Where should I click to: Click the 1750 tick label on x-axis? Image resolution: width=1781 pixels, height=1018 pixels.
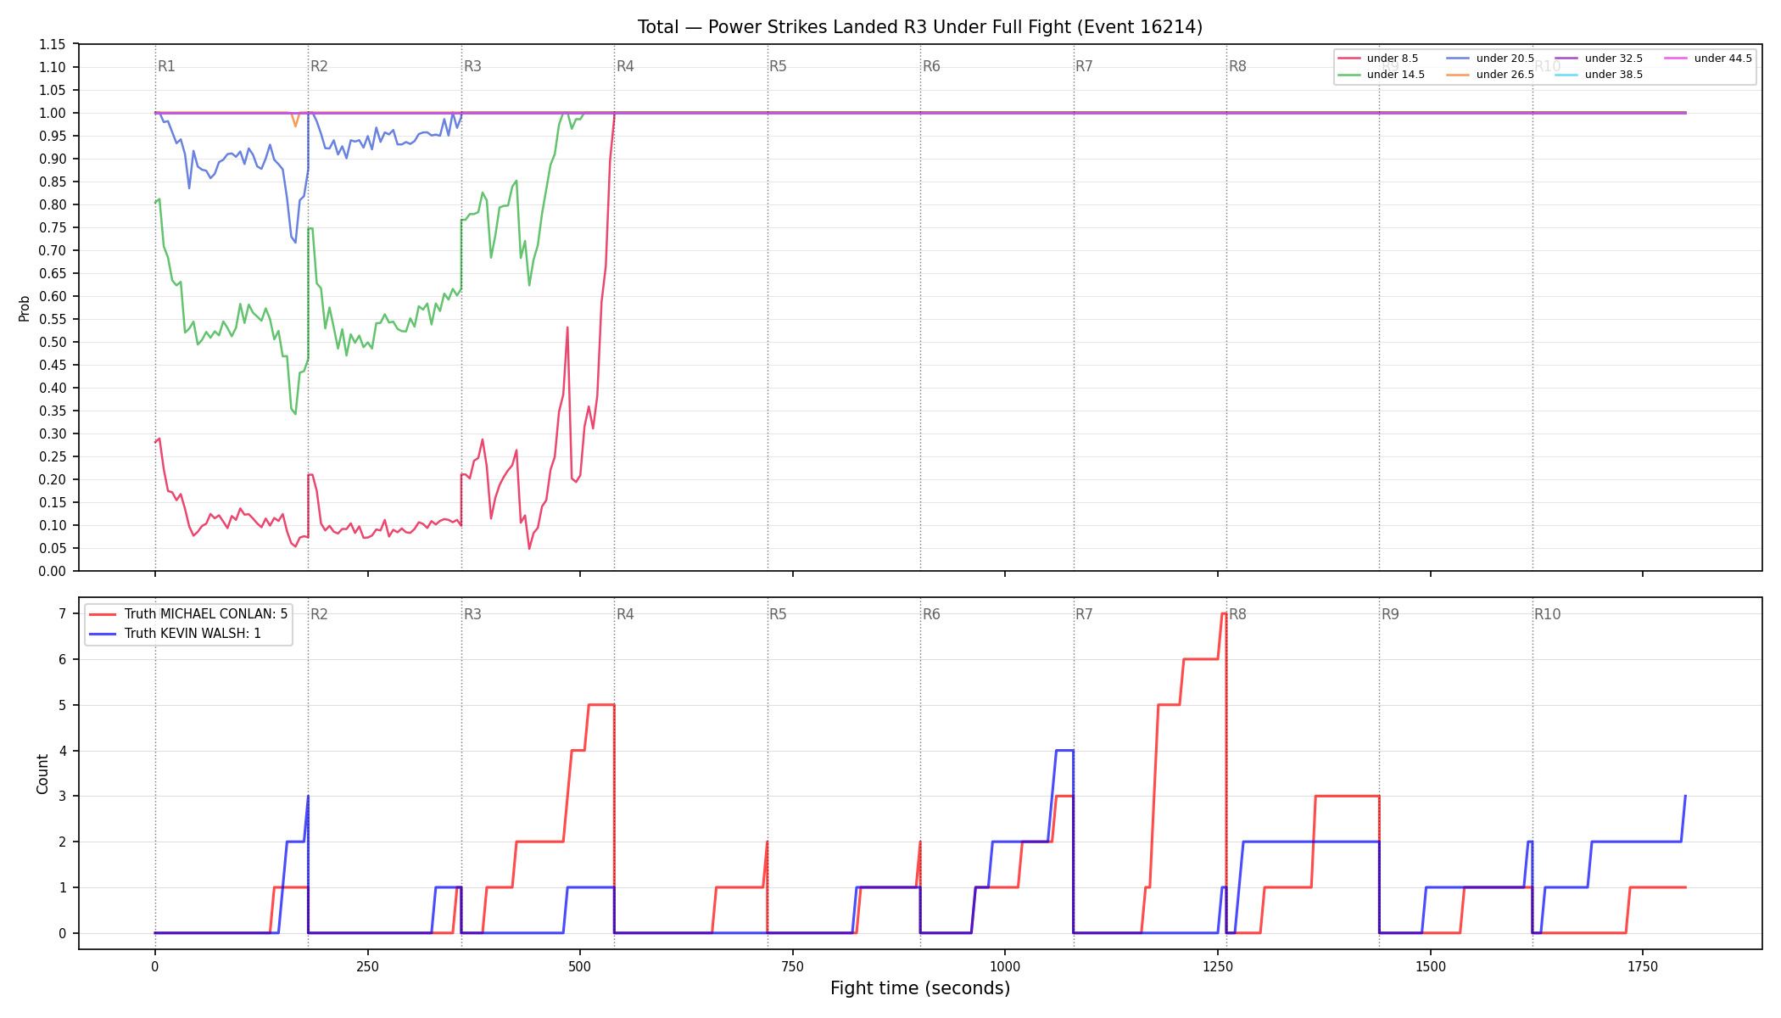(1643, 966)
